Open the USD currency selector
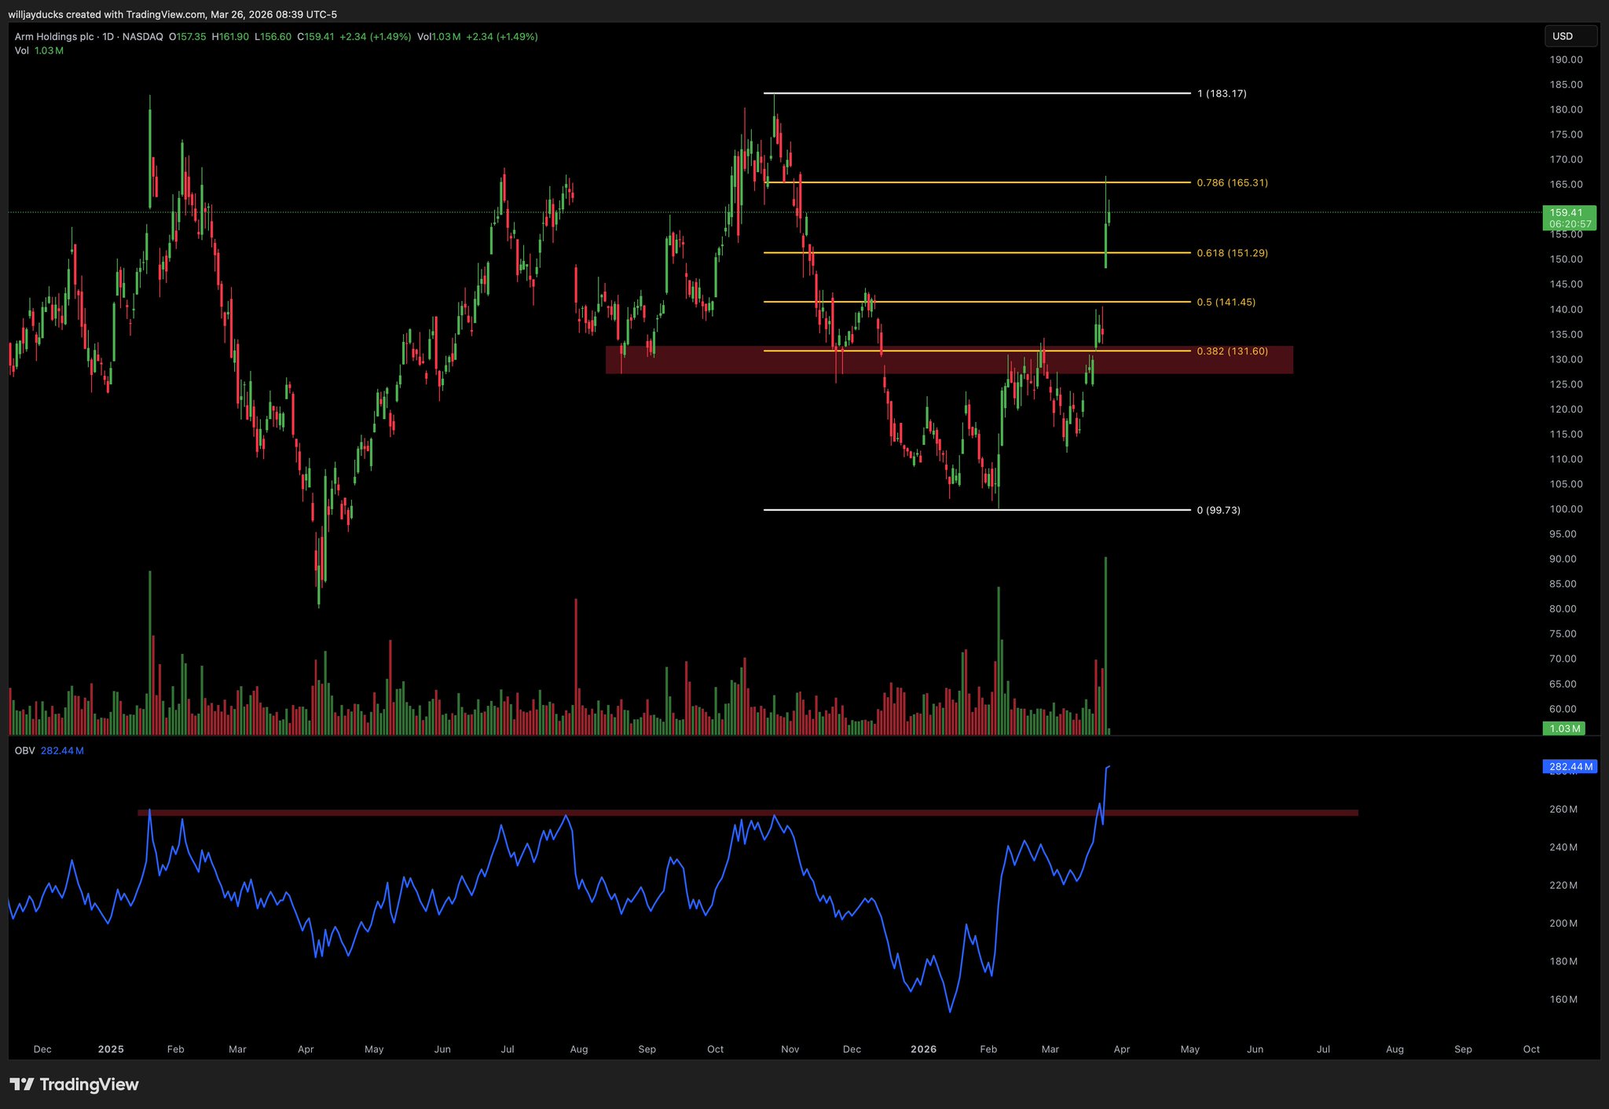1609x1109 pixels. 1569,36
